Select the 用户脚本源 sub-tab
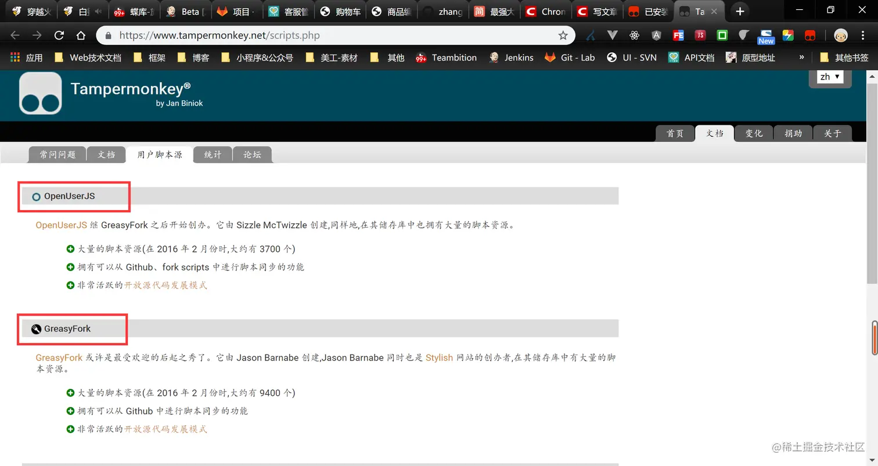Viewport: 878px width, 466px height. pyautogui.click(x=160, y=155)
